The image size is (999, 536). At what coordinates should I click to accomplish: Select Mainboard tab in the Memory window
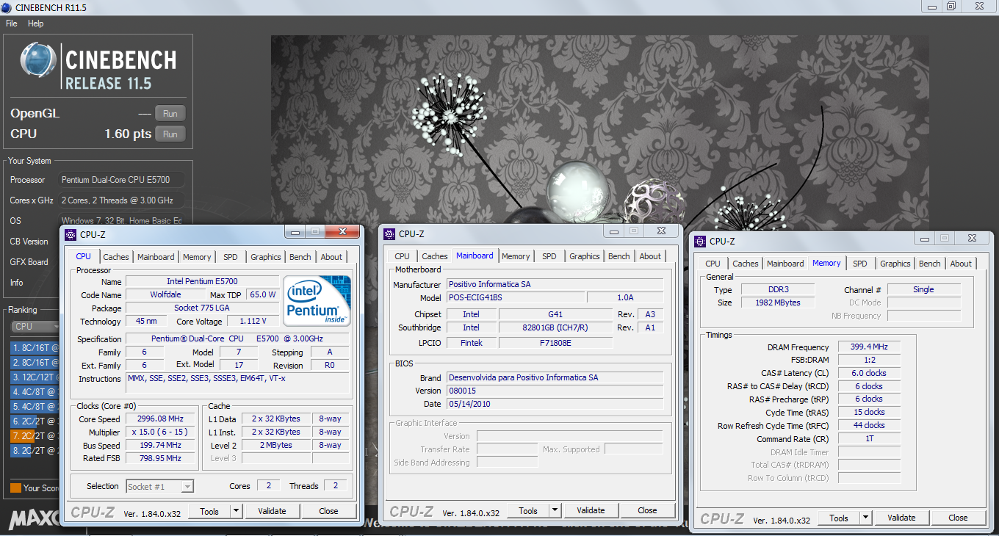(786, 264)
